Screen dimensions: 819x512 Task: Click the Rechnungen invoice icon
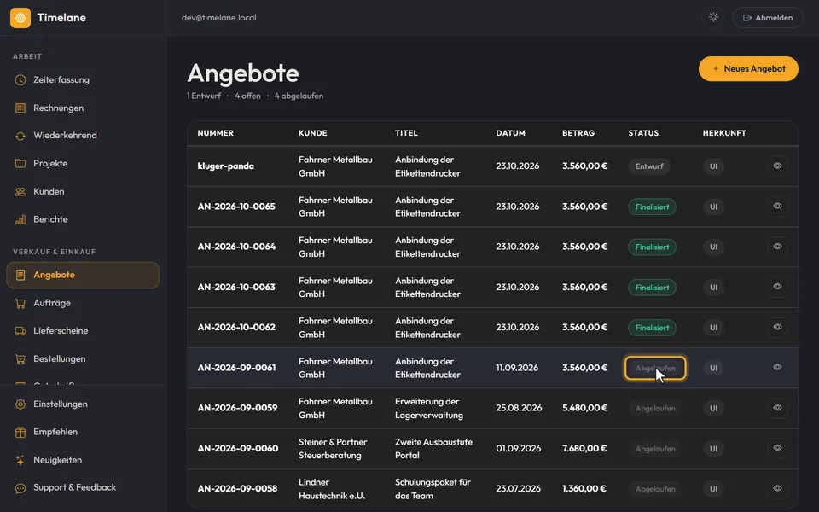tap(20, 108)
